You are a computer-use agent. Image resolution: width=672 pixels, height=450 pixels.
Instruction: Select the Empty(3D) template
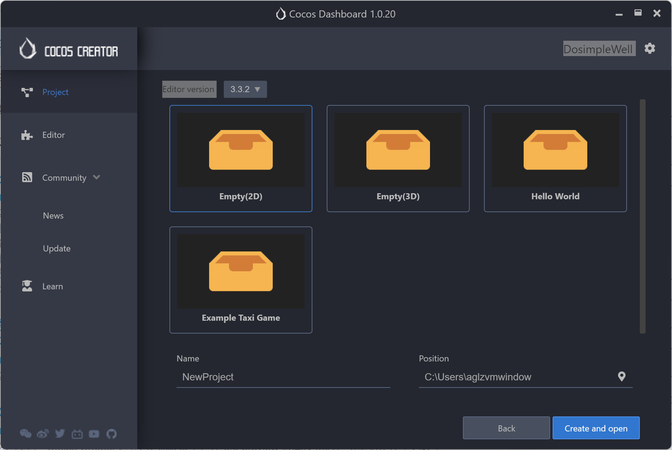[x=398, y=159]
